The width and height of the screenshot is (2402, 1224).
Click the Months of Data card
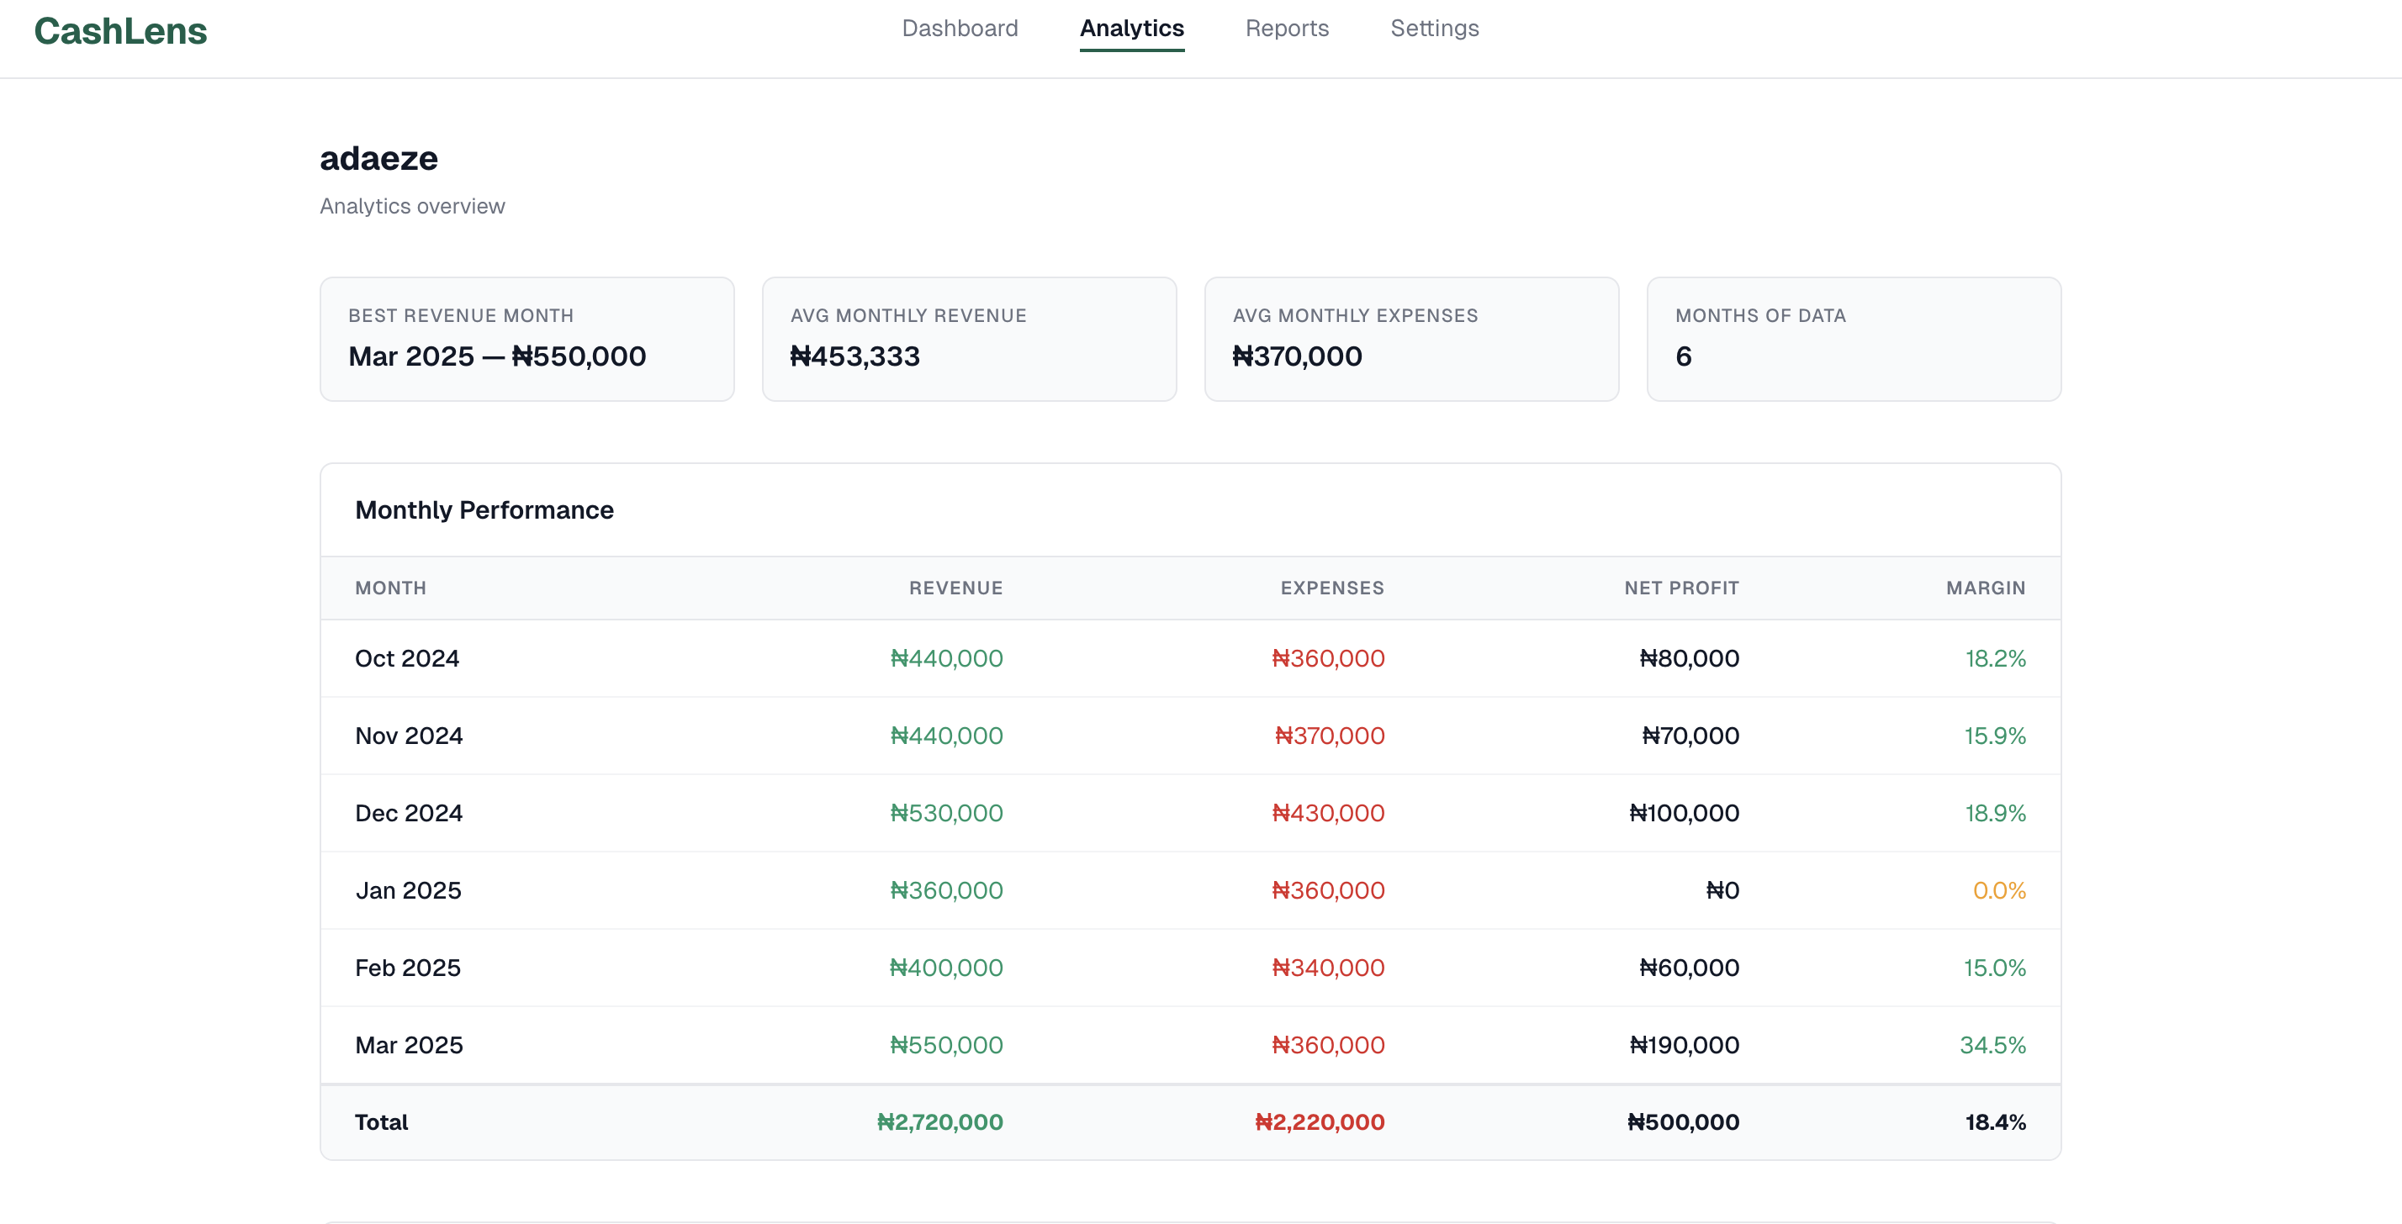[x=1853, y=339]
